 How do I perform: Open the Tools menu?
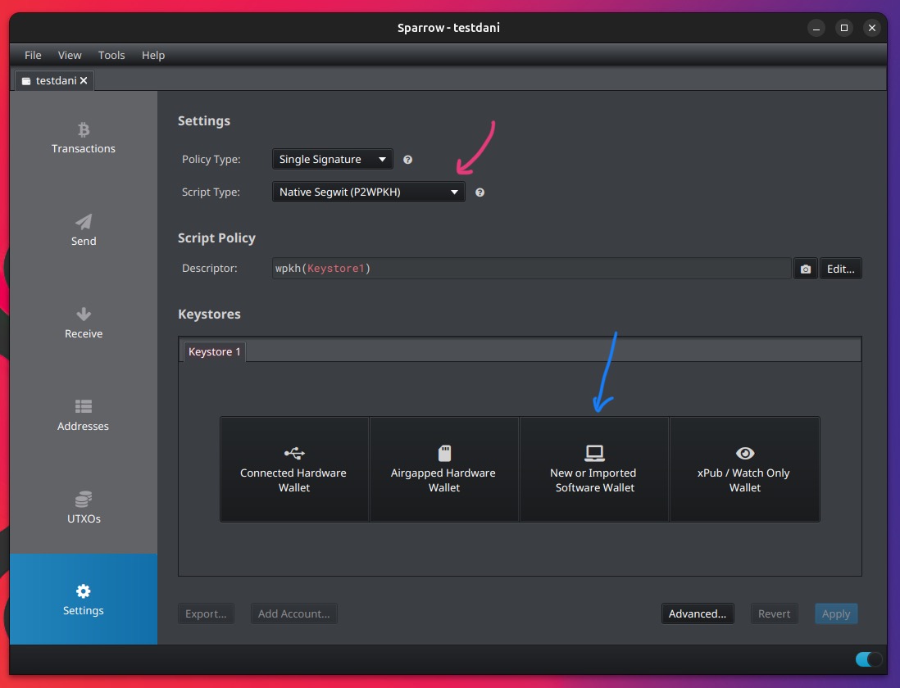tap(111, 55)
